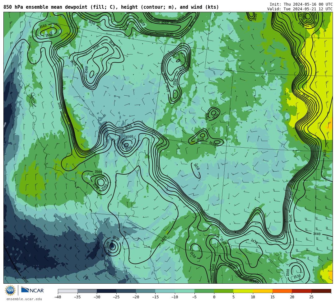Open the ensemble.ucar.edu link text
336x303 pixels.
coord(24,299)
